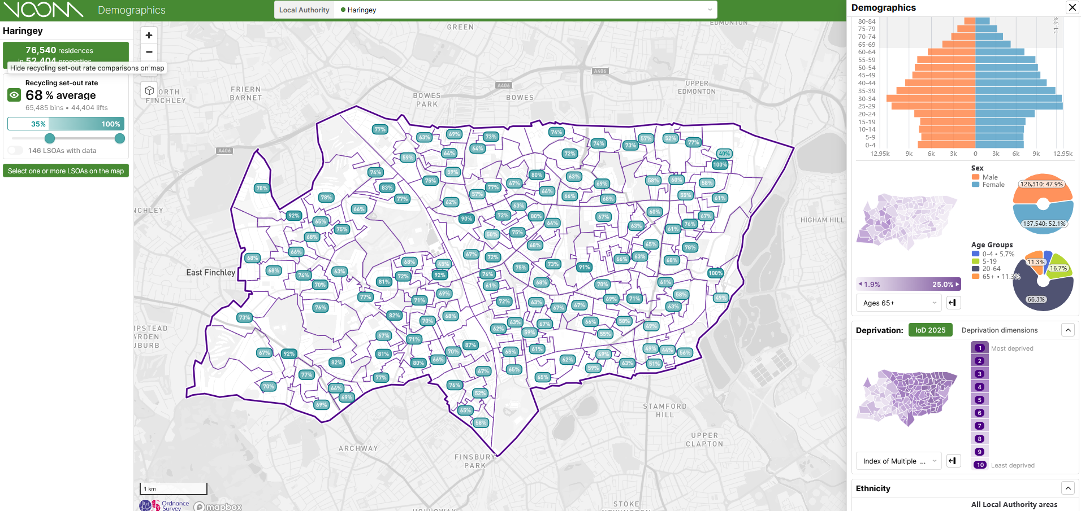Enable the 146 LSOAs with data toggle
Screen dimensions: 1081x511
15,150
